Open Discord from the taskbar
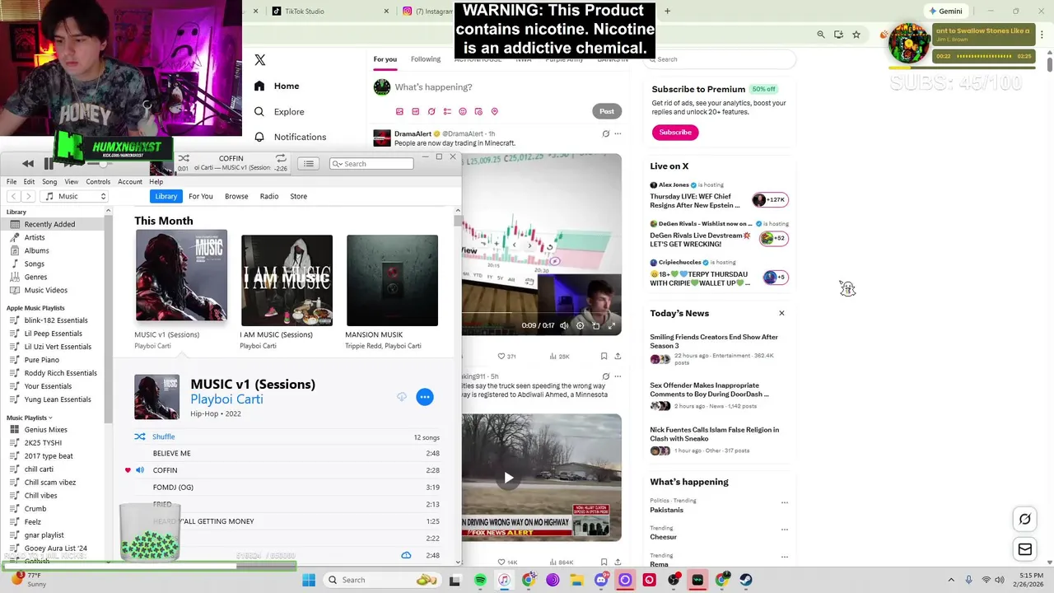The width and height of the screenshot is (1054, 593). (601, 580)
